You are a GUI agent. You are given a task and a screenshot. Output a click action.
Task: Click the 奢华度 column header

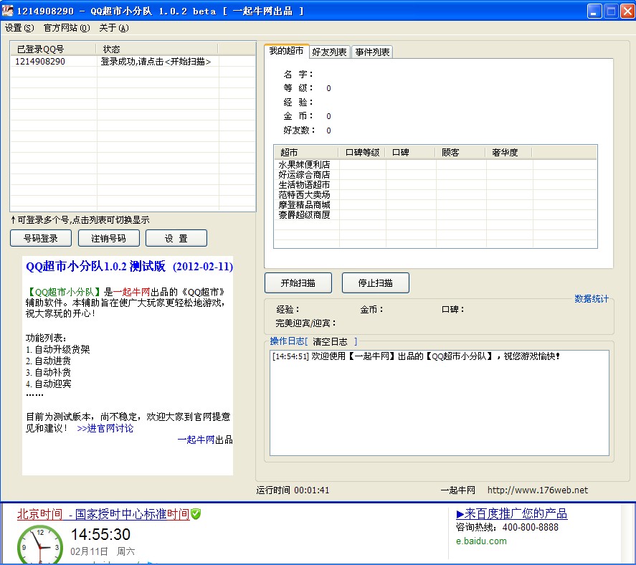(x=508, y=153)
